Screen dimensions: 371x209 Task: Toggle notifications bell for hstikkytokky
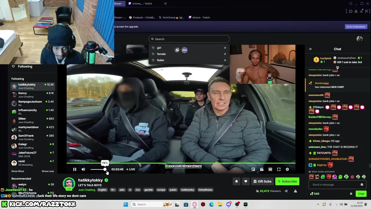coord(237,181)
